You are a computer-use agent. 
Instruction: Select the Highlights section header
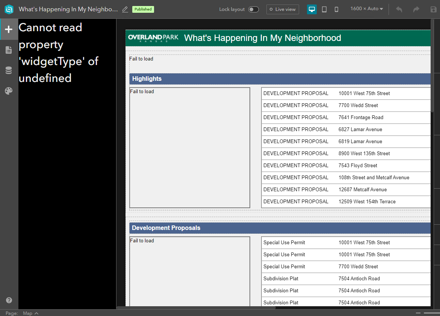(x=280, y=79)
